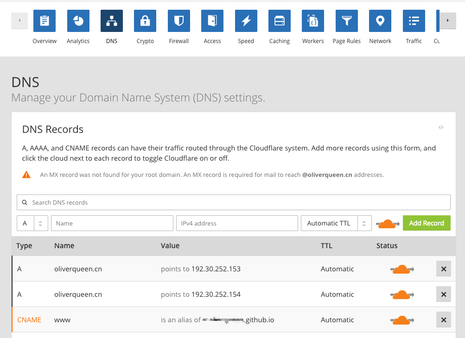The height and width of the screenshot is (338, 465).
Task: Open the Workers code icon
Action: (x=313, y=21)
